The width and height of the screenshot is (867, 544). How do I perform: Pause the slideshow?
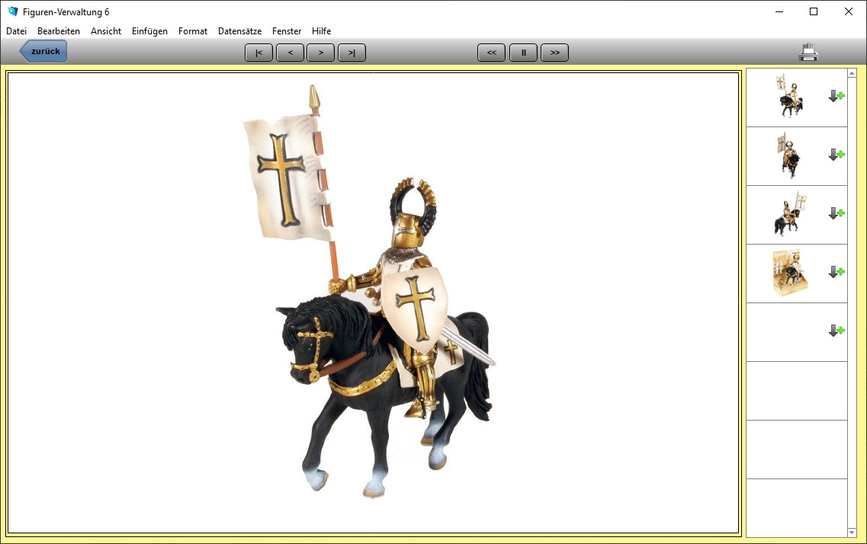point(523,53)
